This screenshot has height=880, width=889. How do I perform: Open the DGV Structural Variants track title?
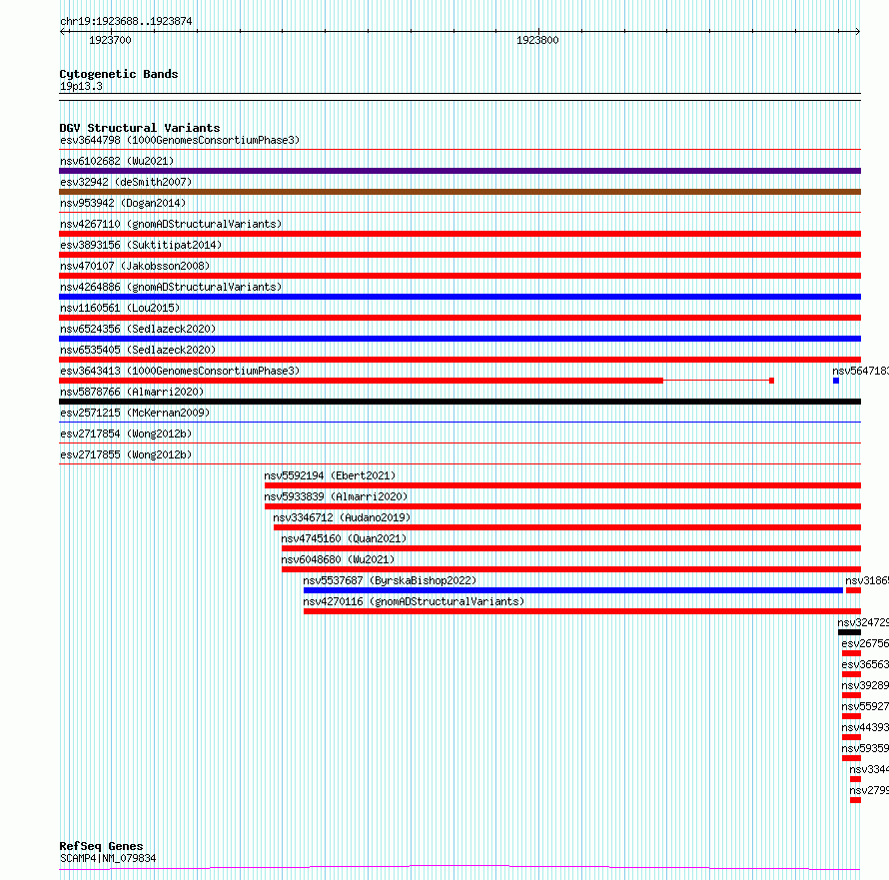point(140,128)
